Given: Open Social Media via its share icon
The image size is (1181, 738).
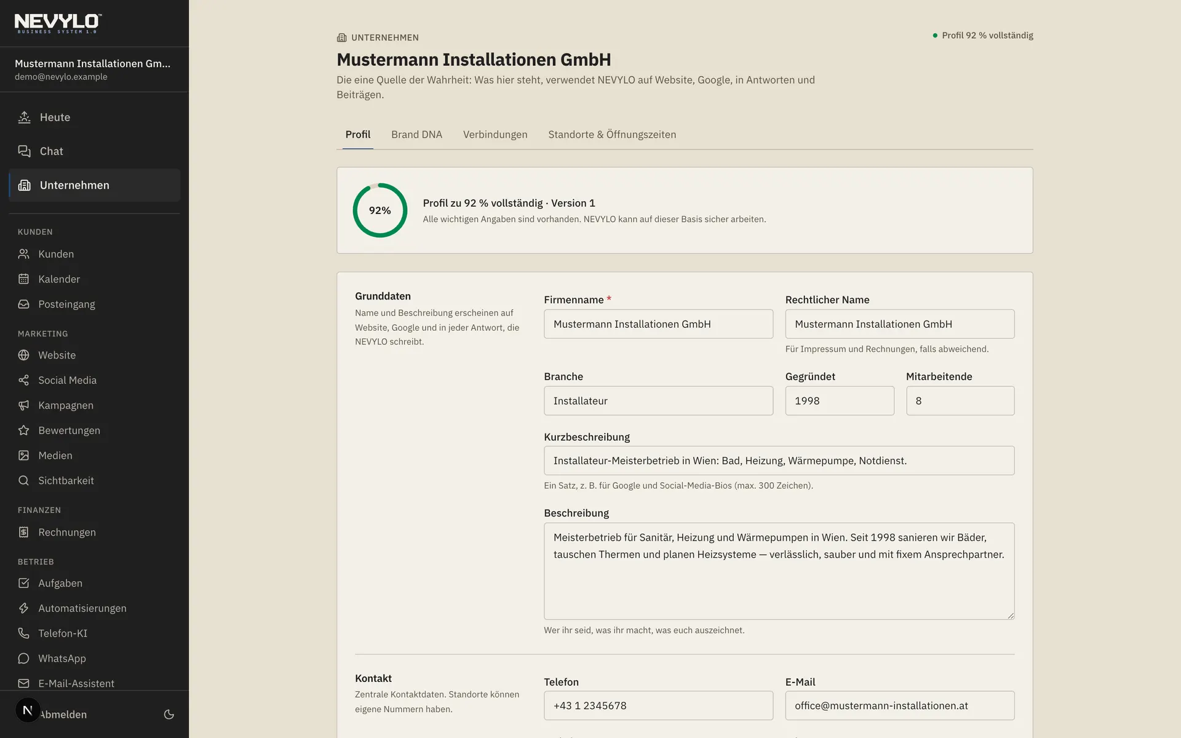Looking at the screenshot, I should [x=23, y=380].
